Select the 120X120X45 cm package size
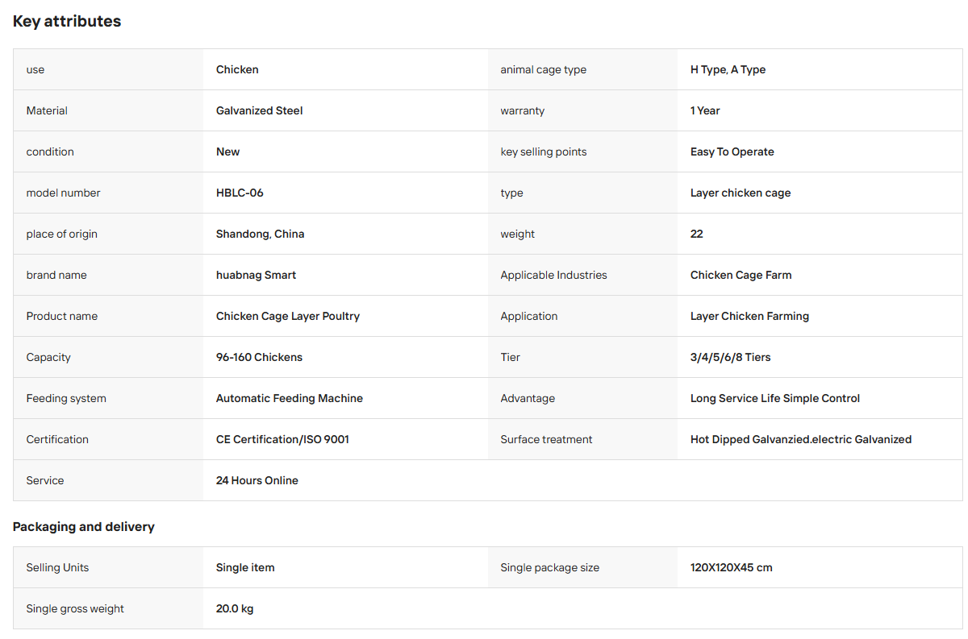This screenshot has height=639, width=968. click(x=731, y=567)
